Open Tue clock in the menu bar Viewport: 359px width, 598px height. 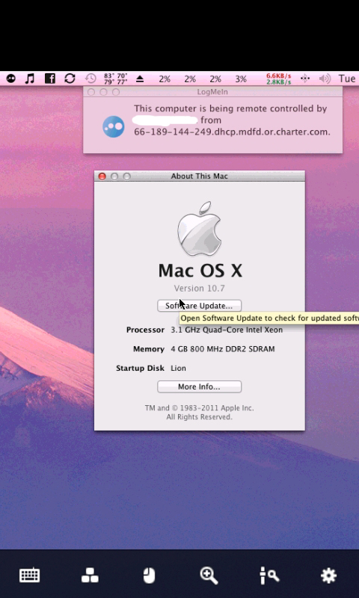[347, 78]
